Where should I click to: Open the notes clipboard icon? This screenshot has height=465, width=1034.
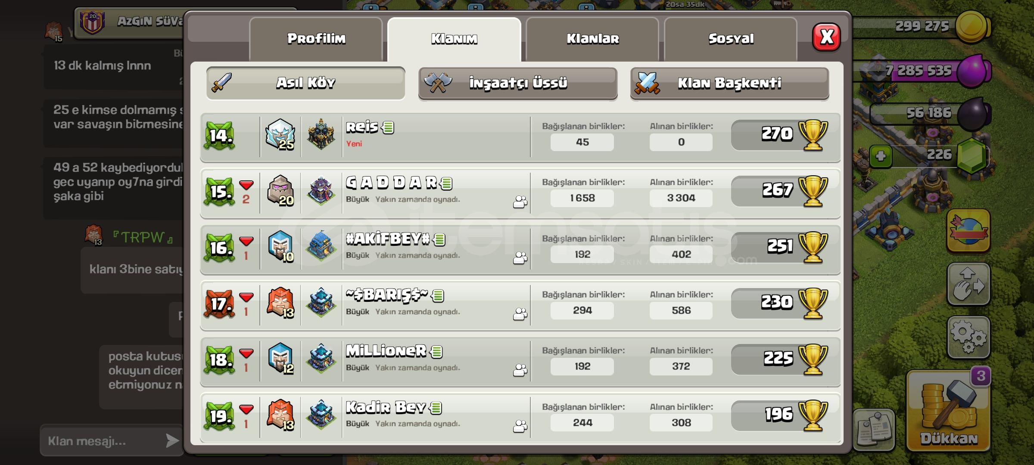(x=874, y=430)
